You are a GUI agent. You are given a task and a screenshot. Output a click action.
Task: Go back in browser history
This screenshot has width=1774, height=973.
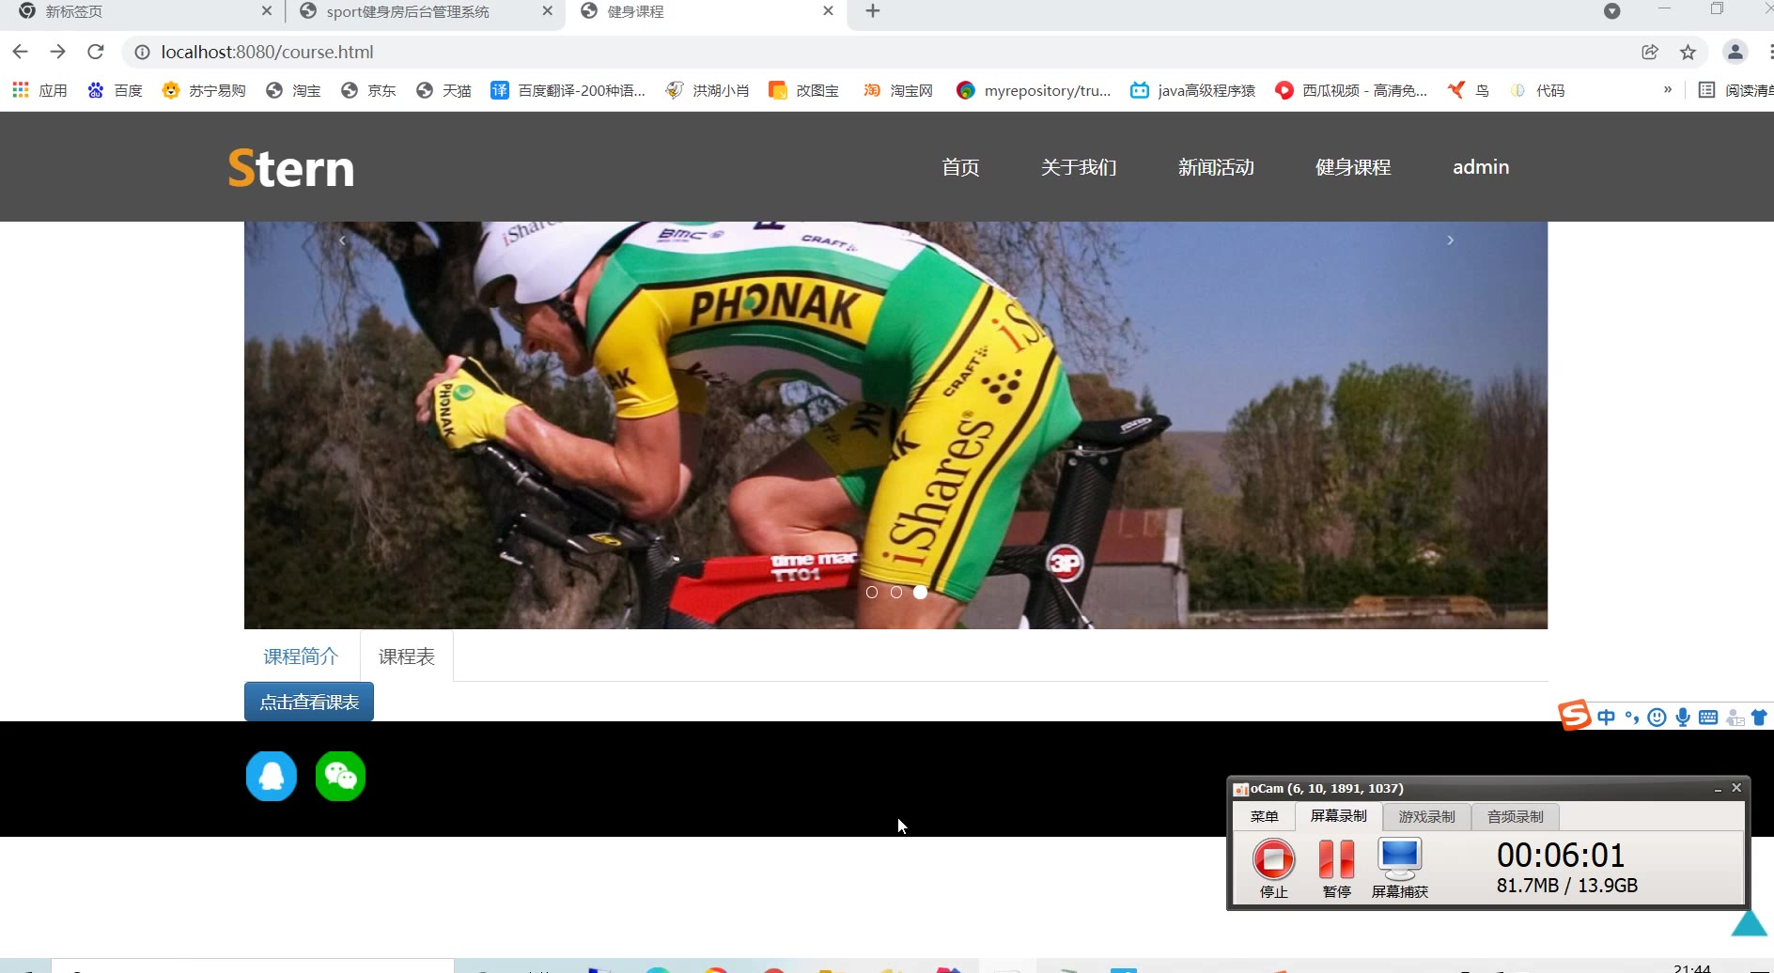pyautogui.click(x=21, y=52)
